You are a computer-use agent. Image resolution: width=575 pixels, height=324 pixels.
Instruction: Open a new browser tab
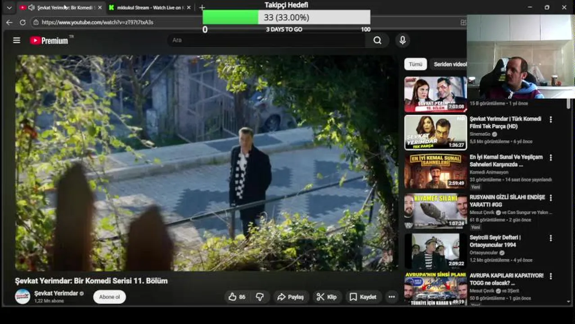202,8
